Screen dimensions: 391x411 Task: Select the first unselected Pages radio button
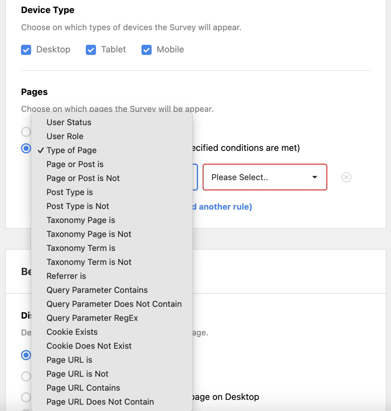[x=26, y=132]
